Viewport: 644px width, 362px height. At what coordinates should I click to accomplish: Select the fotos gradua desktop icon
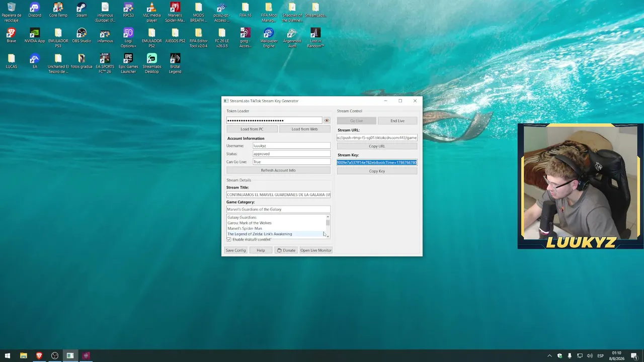point(82,61)
